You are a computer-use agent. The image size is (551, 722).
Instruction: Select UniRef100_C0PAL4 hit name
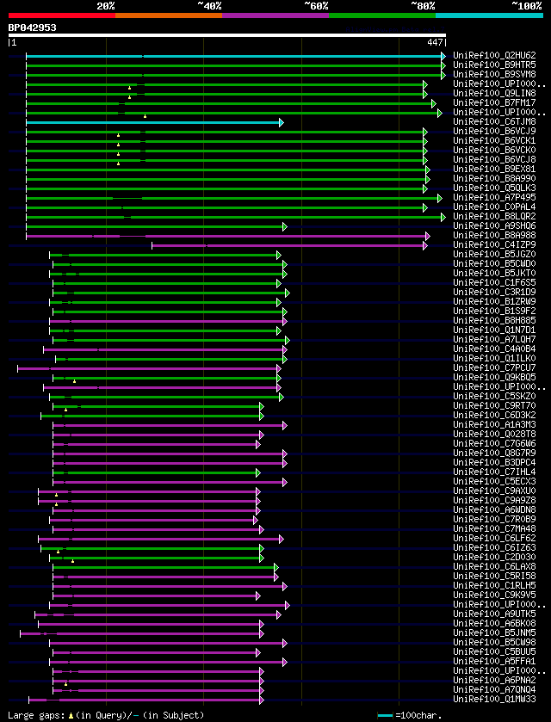pyautogui.click(x=494, y=207)
